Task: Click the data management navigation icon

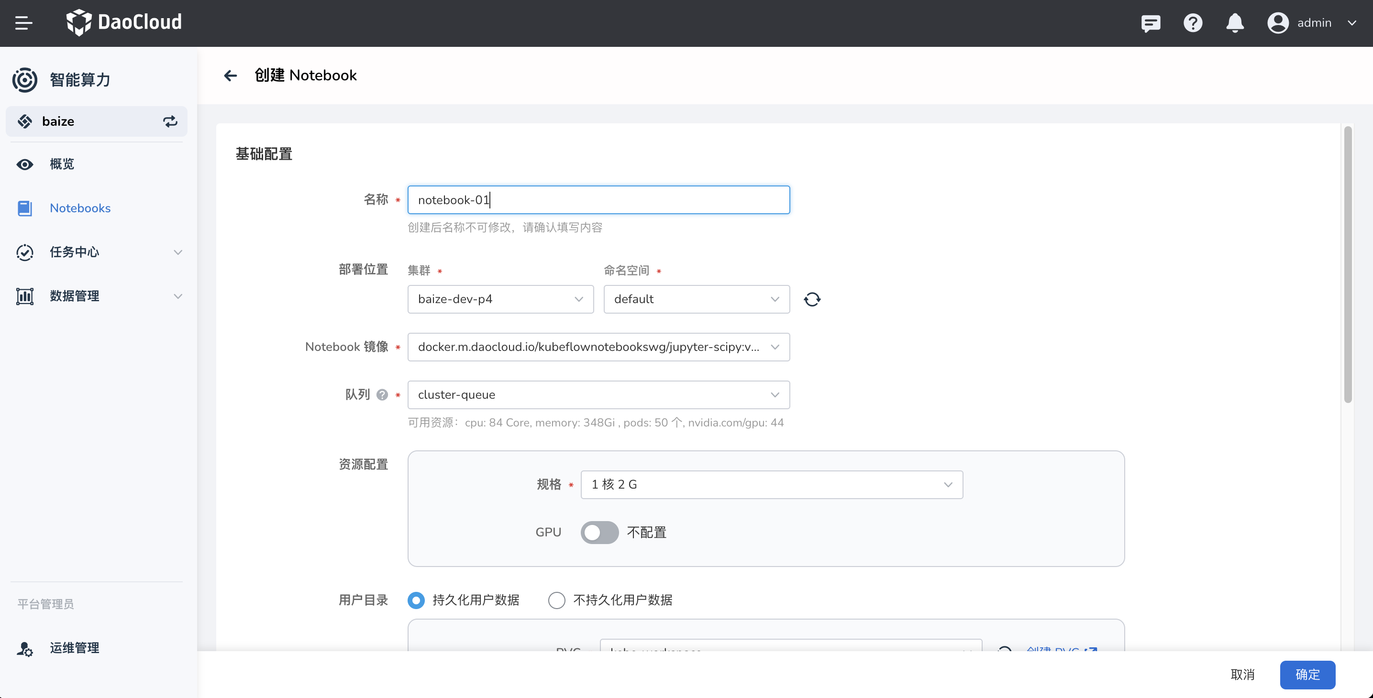Action: pyautogui.click(x=24, y=295)
